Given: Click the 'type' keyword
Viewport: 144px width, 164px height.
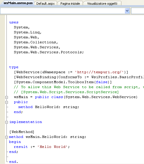Looking at the screenshot, I should pos(14,67).
